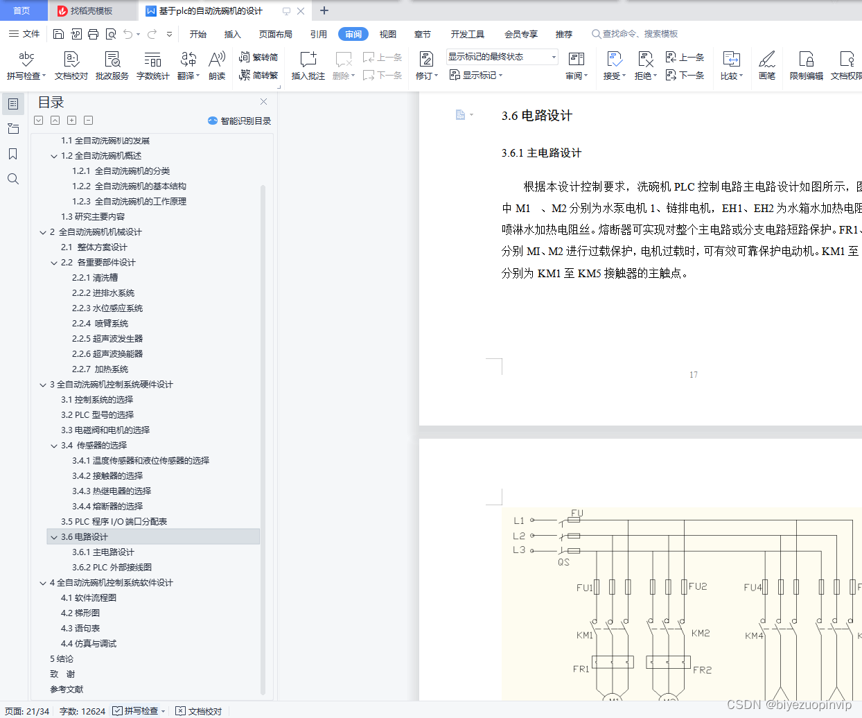Open the show markup dropdown
This screenshot has width=862, height=718.
point(476,75)
